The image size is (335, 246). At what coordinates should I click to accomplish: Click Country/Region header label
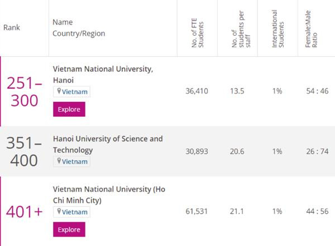(x=79, y=33)
